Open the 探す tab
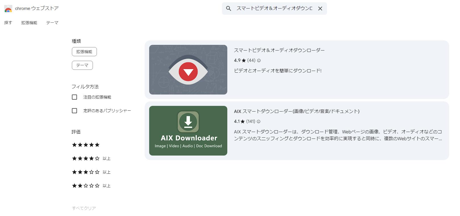460x216 pixels. tap(8, 23)
